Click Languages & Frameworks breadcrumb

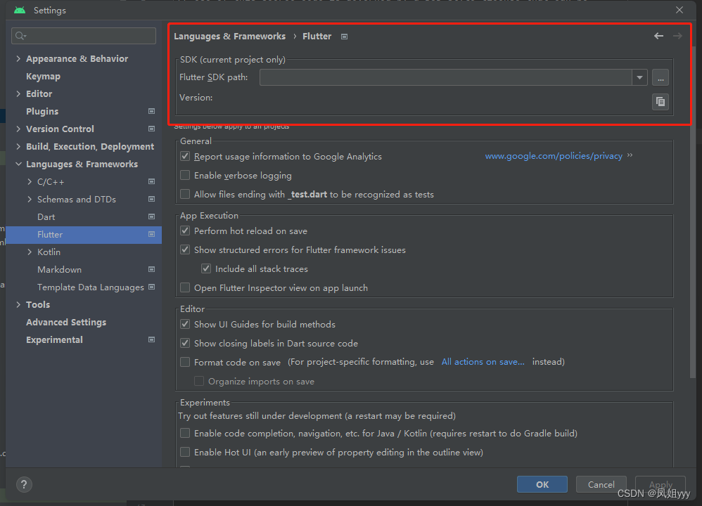tap(230, 37)
